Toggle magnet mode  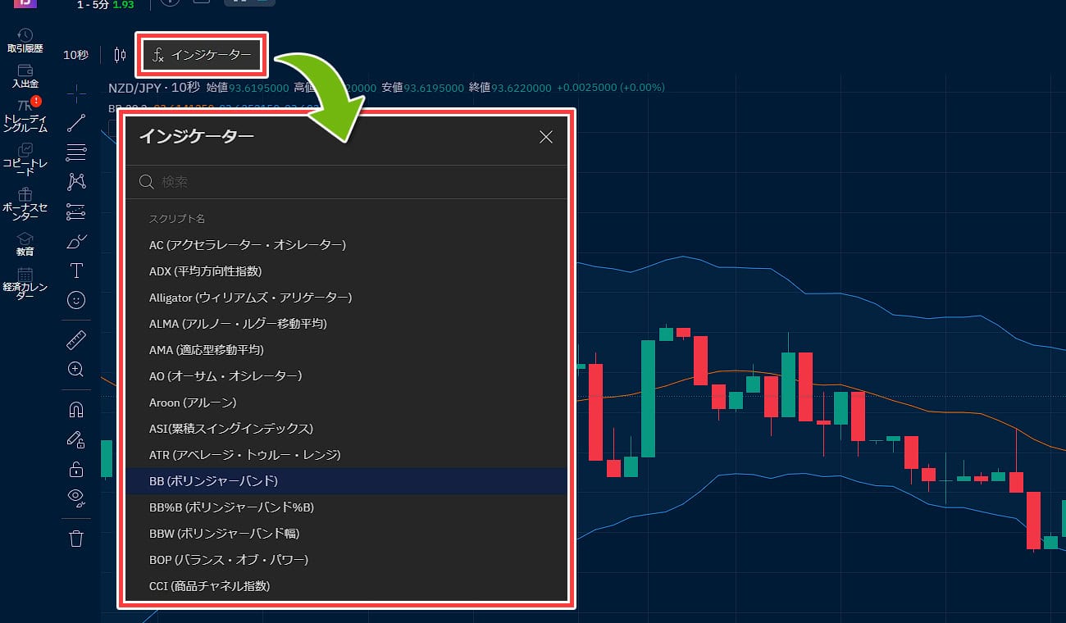point(76,410)
